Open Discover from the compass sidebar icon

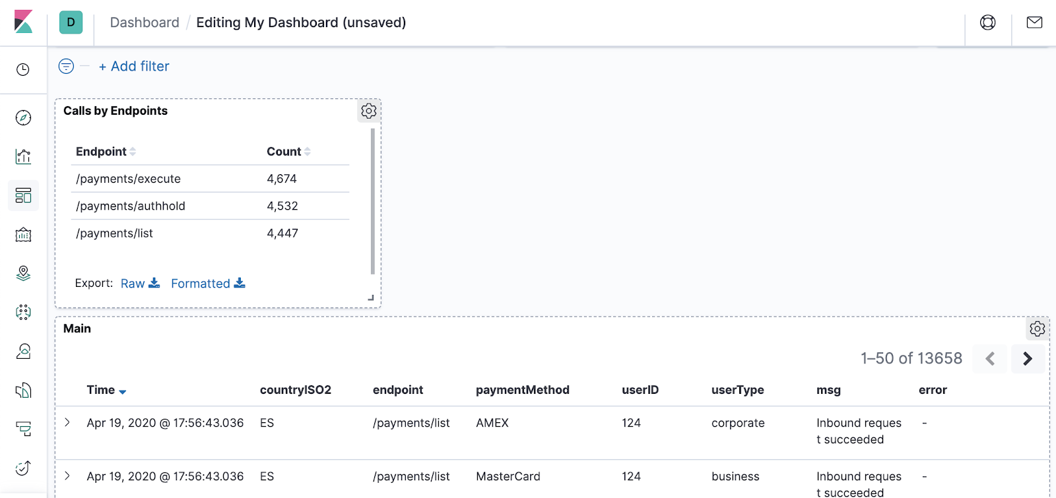point(23,117)
